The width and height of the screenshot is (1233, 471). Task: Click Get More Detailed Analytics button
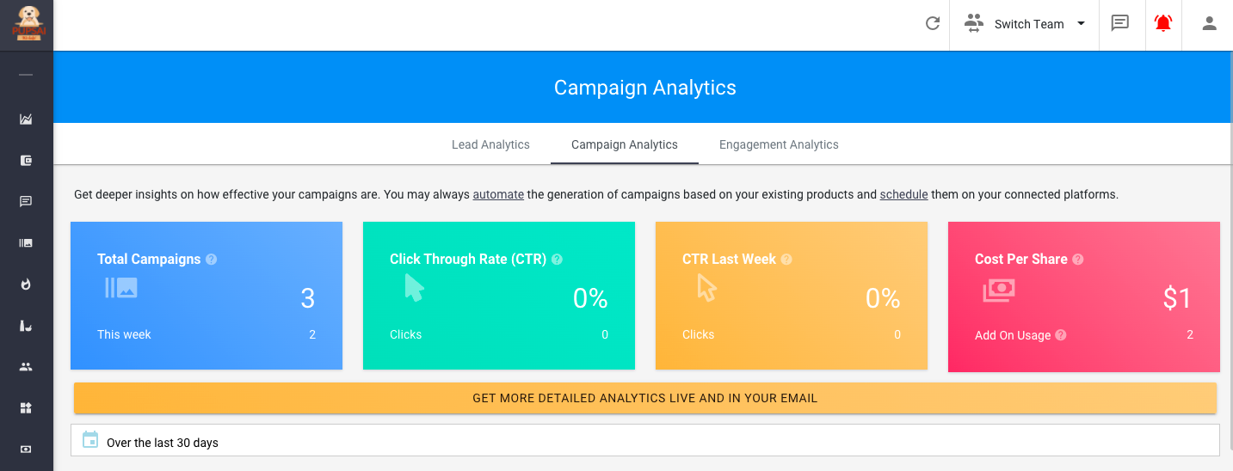coord(644,399)
